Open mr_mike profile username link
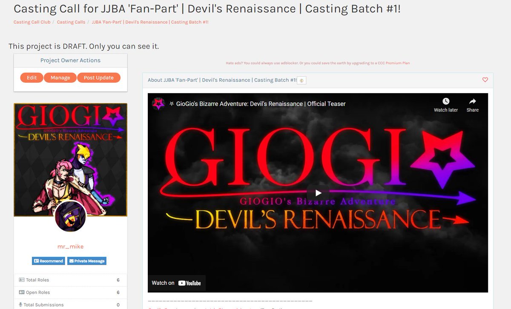 pos(71,247)
